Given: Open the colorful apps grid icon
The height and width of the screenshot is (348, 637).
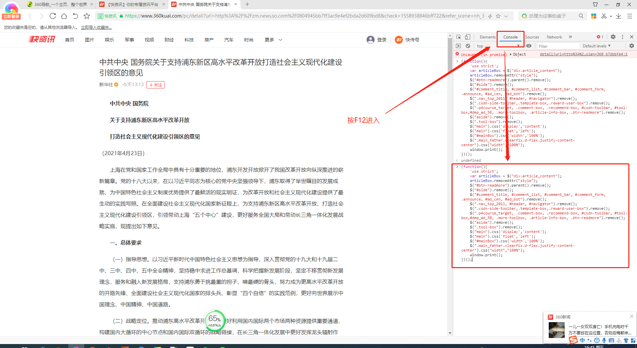Looking at the screenshot, I should coord(594,16).
